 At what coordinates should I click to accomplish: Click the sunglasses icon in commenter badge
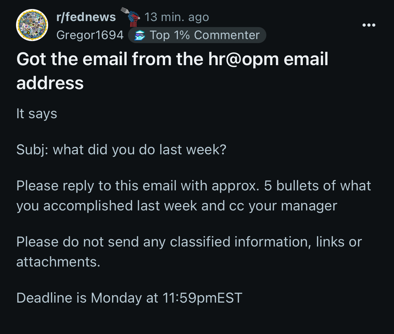pyautogui.click(x=139, y=35)
